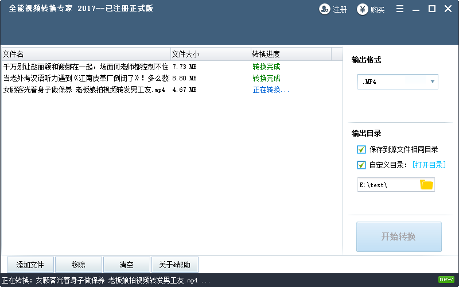Click the 购买 text label
Image resolution: width=459 pixels, height=287 pixels.
[x=378, y=10]
